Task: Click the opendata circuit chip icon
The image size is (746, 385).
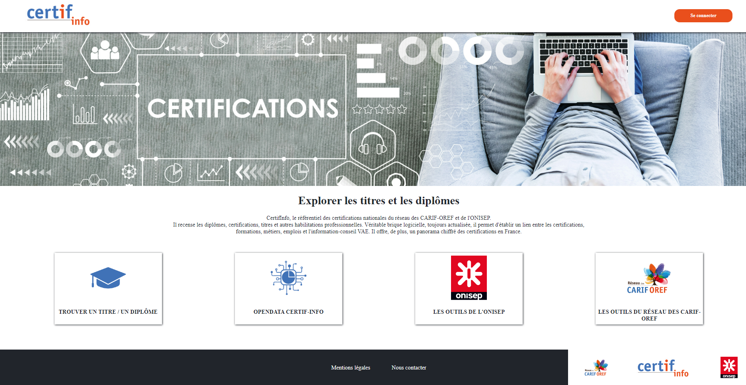Action: pos(288,278)
